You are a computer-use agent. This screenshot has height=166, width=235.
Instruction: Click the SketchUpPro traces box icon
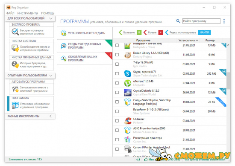(x=128, y=102)
